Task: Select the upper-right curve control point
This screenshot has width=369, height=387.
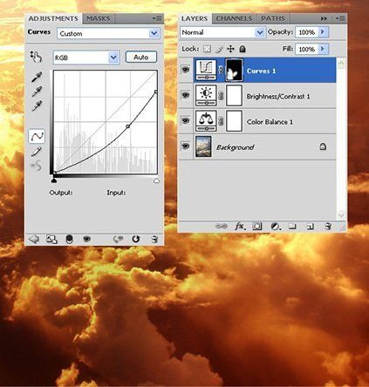Action: click(x=156, y=92)
